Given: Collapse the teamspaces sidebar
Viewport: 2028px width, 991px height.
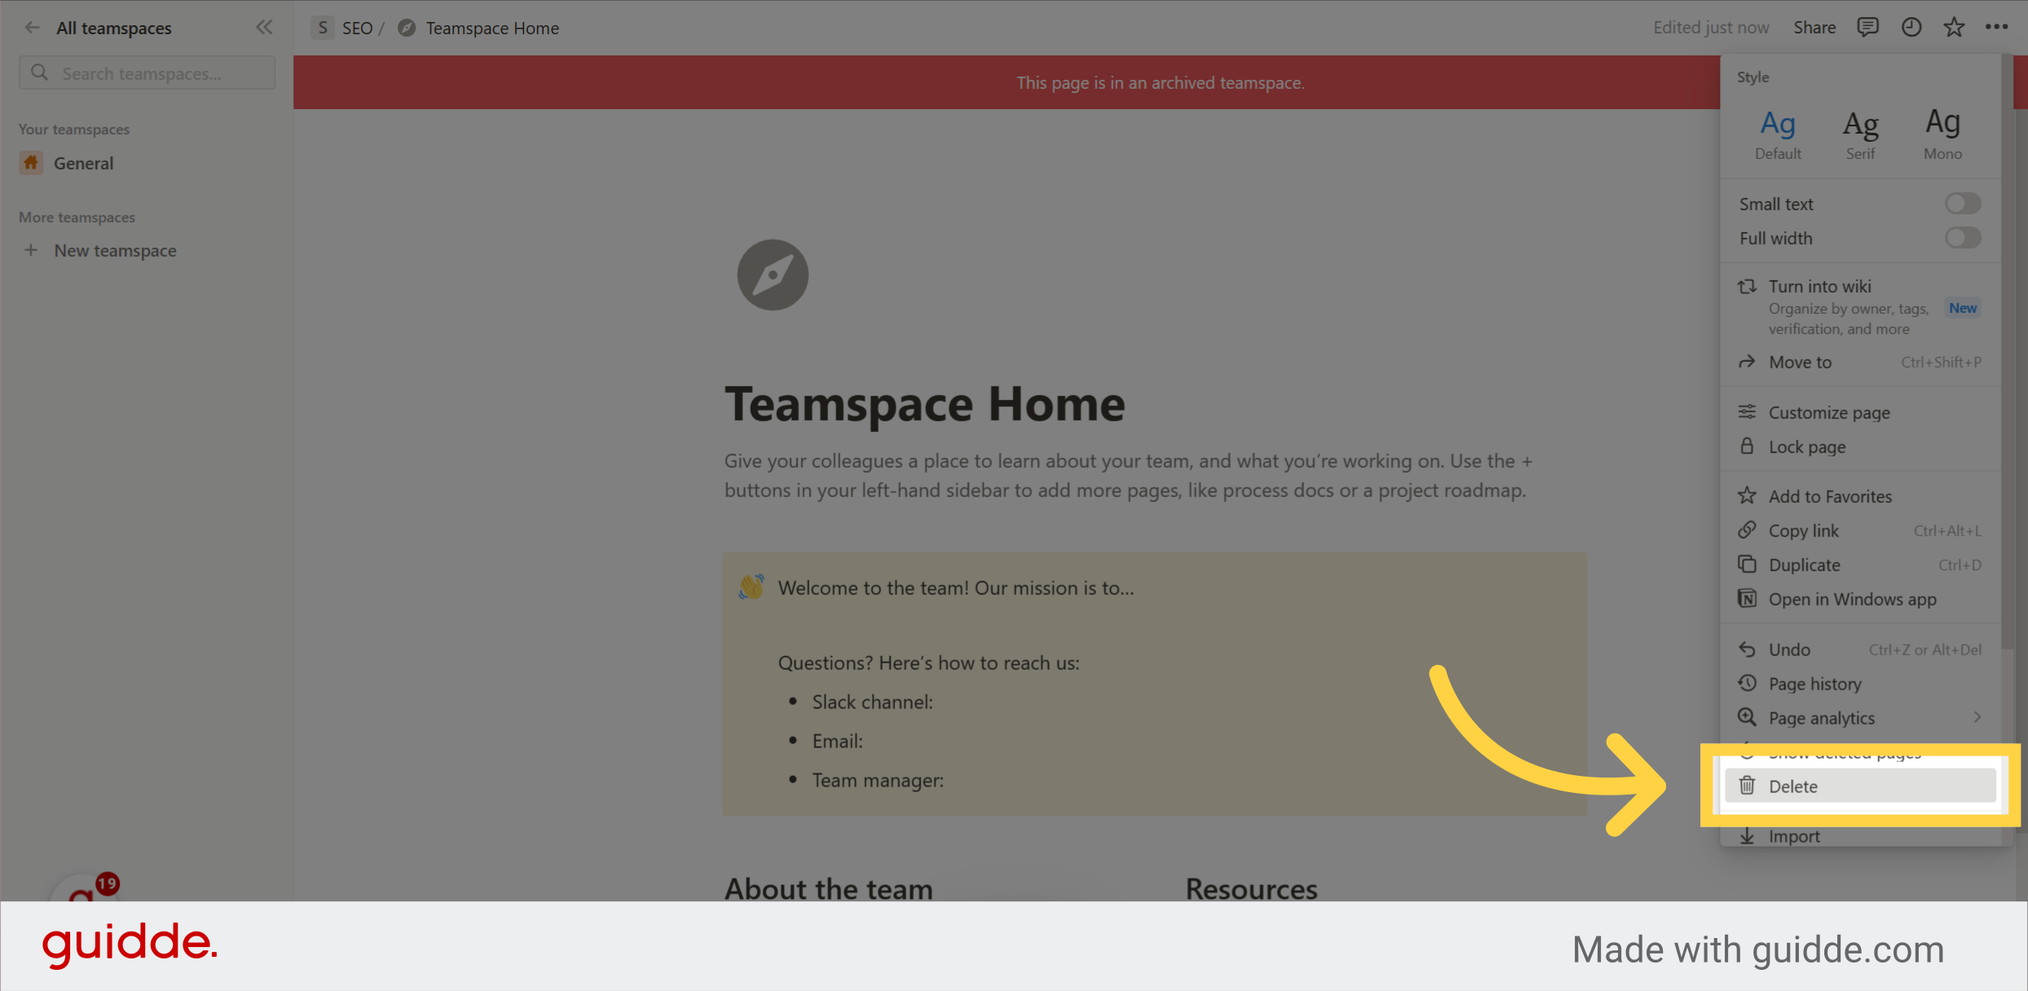Looking at the screenshot, I should (263, 27).
